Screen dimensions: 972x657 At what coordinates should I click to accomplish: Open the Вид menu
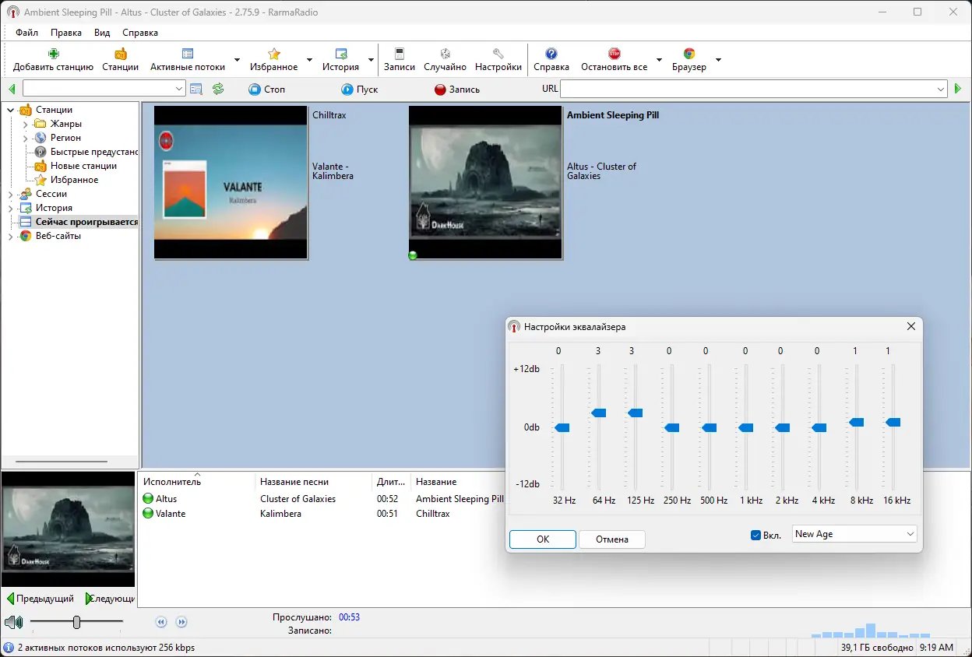(102, 33)
